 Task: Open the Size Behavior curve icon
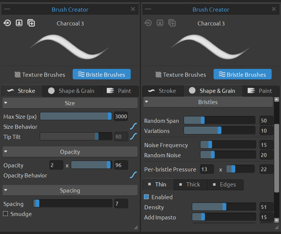click(133, 127)
